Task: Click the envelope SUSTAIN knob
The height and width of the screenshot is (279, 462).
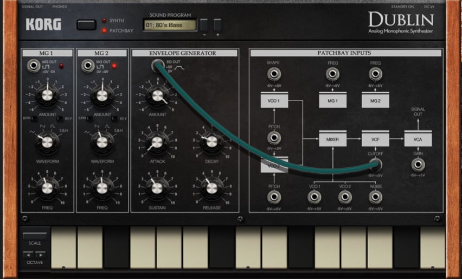Action: tap(157, 188)
